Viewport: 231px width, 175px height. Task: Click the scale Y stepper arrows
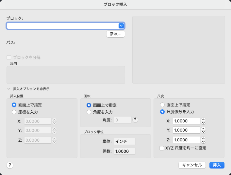pos(204,130)
